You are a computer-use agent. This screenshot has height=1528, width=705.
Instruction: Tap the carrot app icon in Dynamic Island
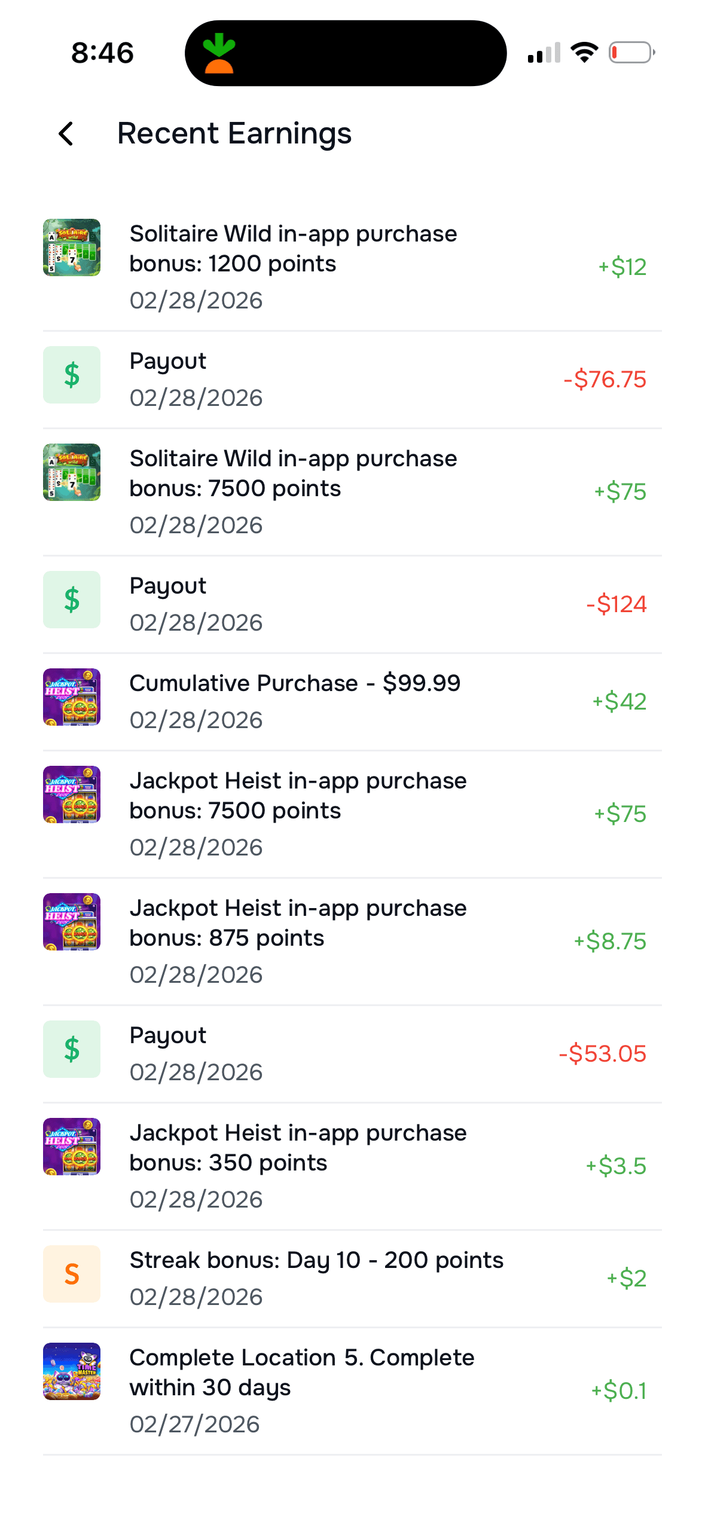tap(219, 53)
